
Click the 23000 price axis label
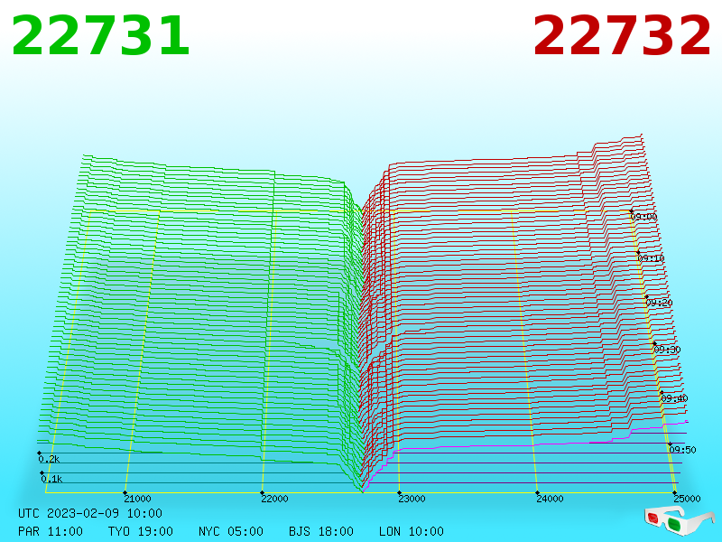coord(412,499)
